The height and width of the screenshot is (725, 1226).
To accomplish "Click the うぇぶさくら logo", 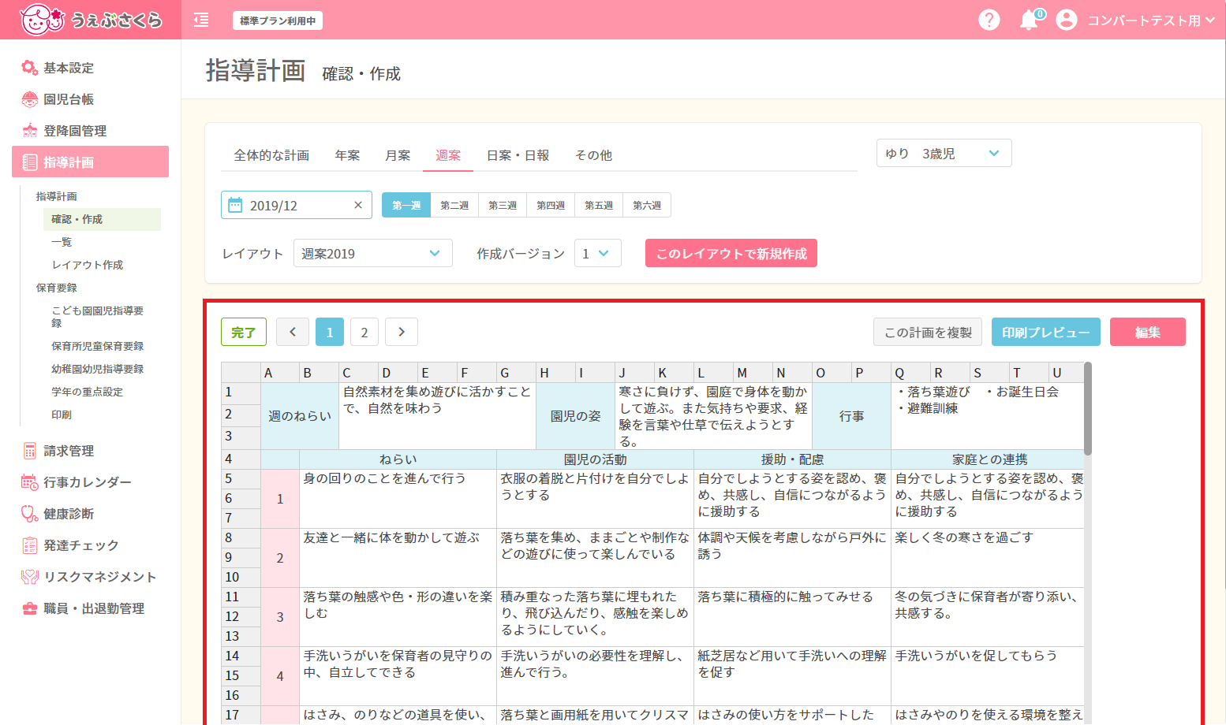I will [91, 20].
